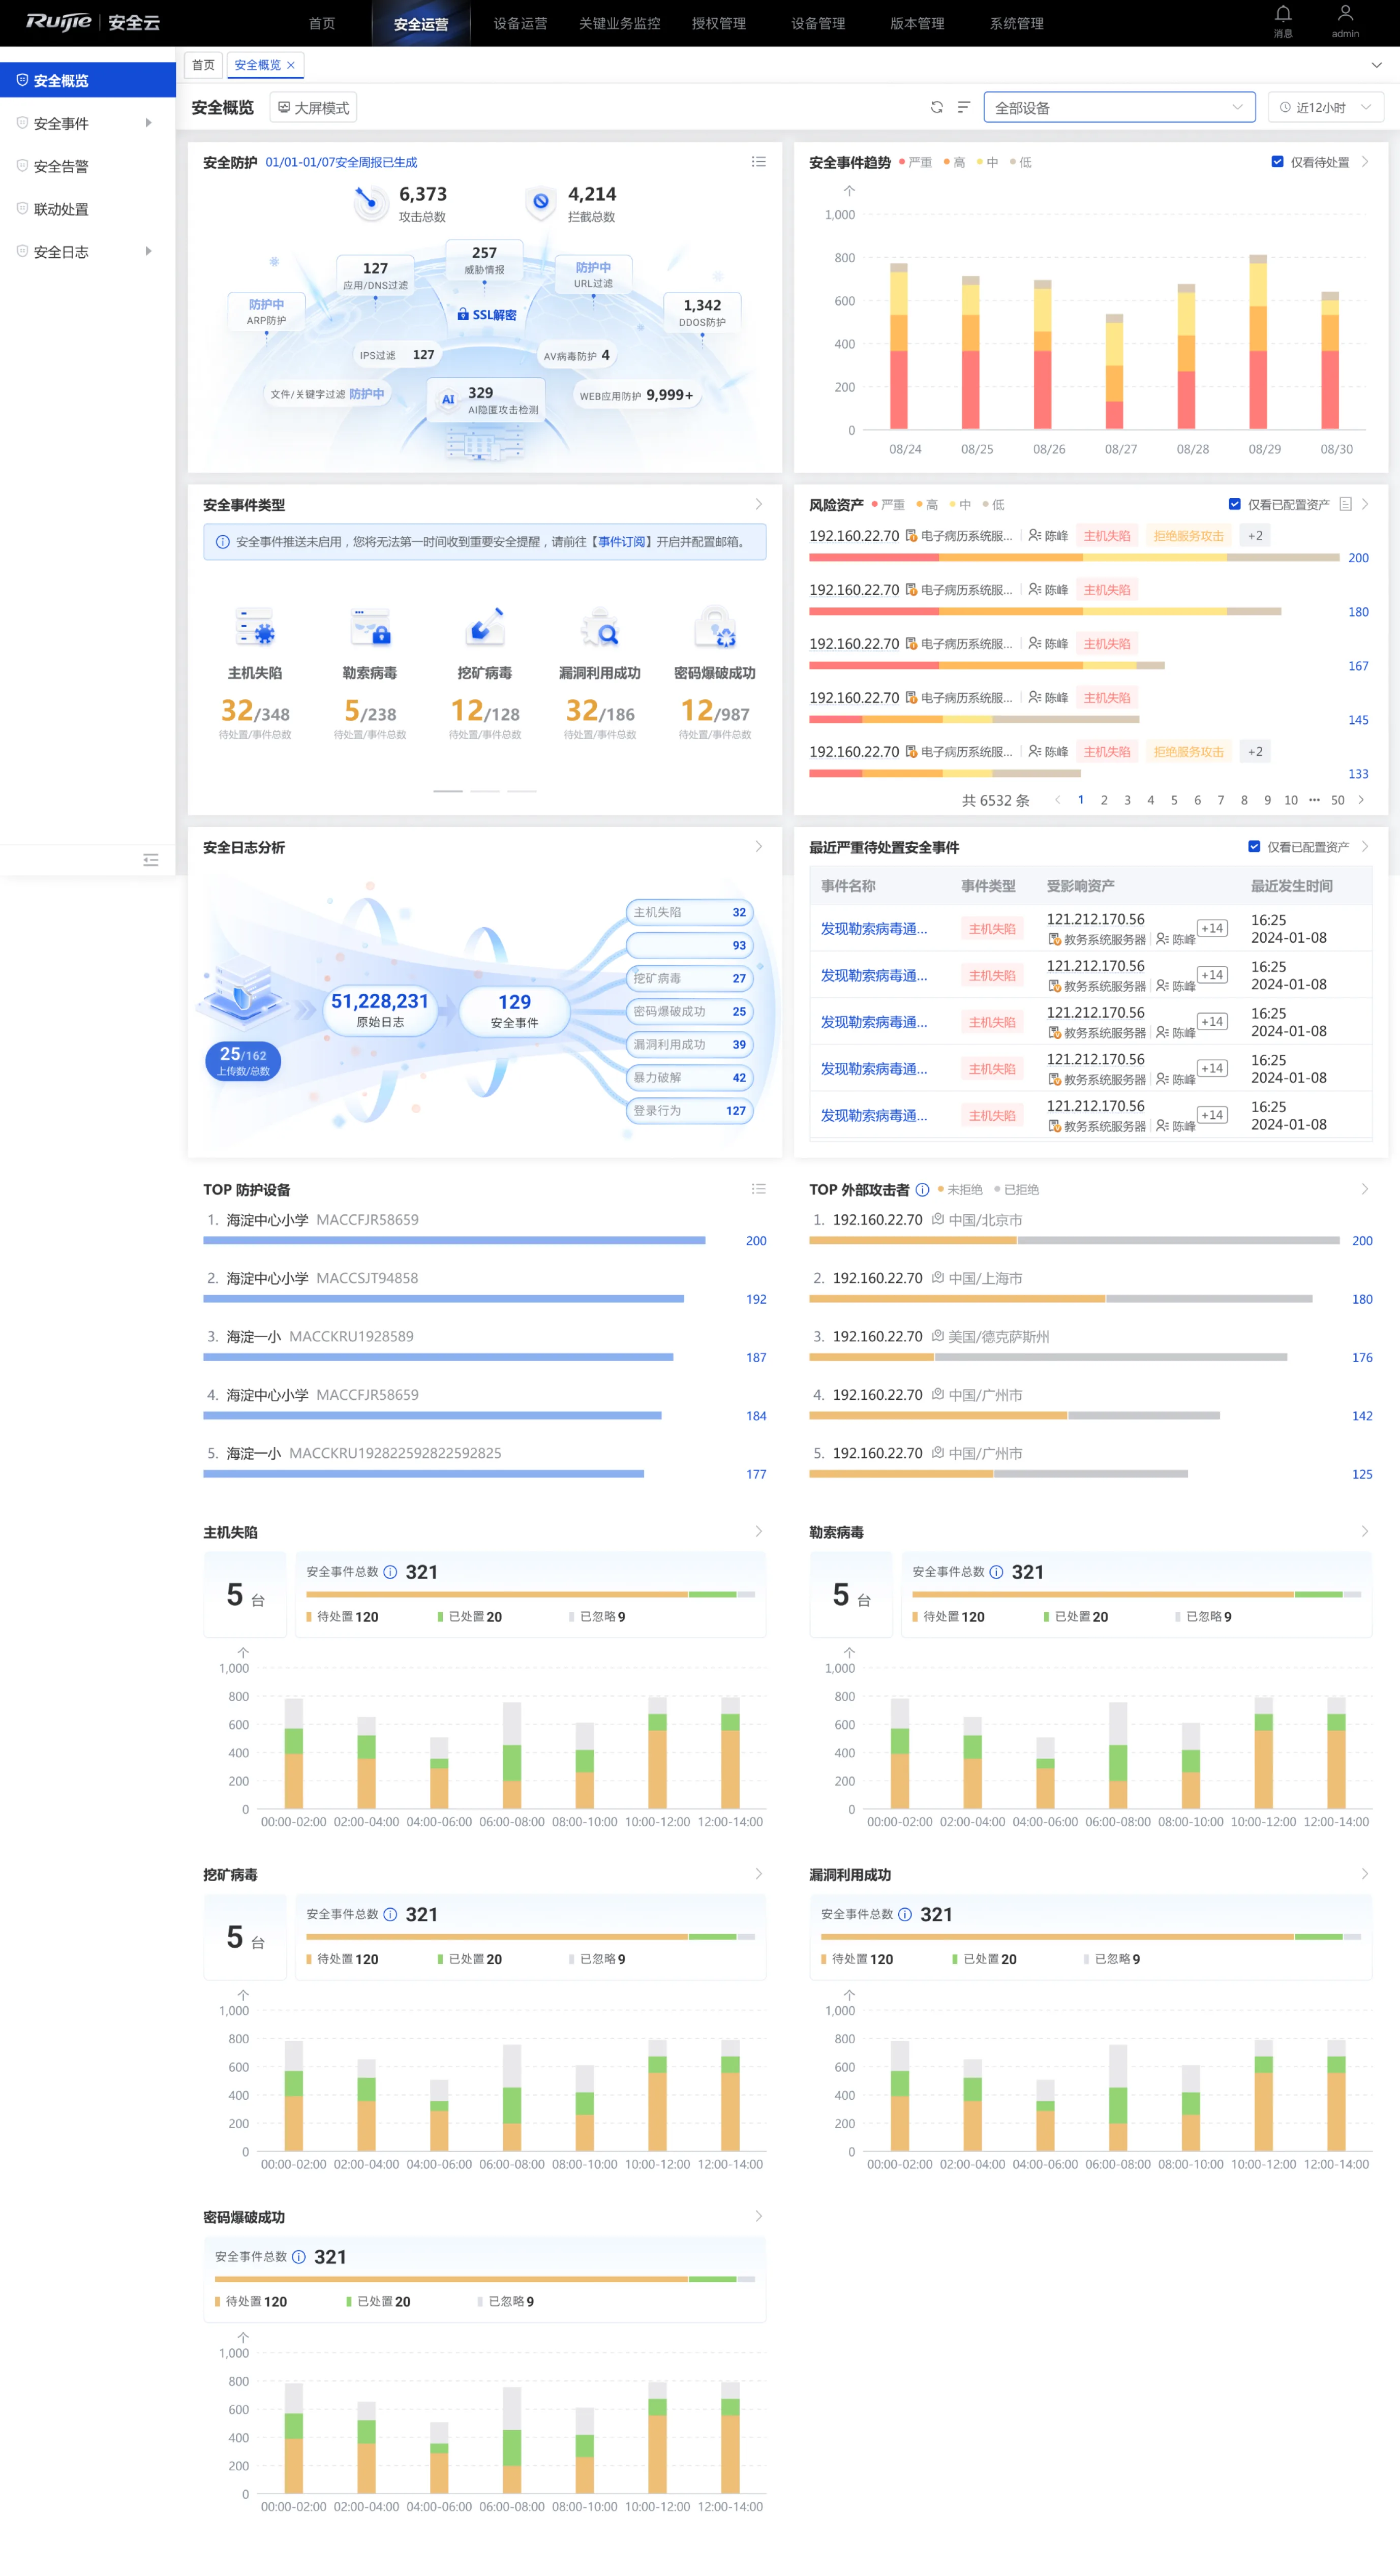Image resolution: width=1400 pixels, height=2576 pixels.
Task: Open 安全事件趋势 details via chevron
Action: pos(1365,162)
